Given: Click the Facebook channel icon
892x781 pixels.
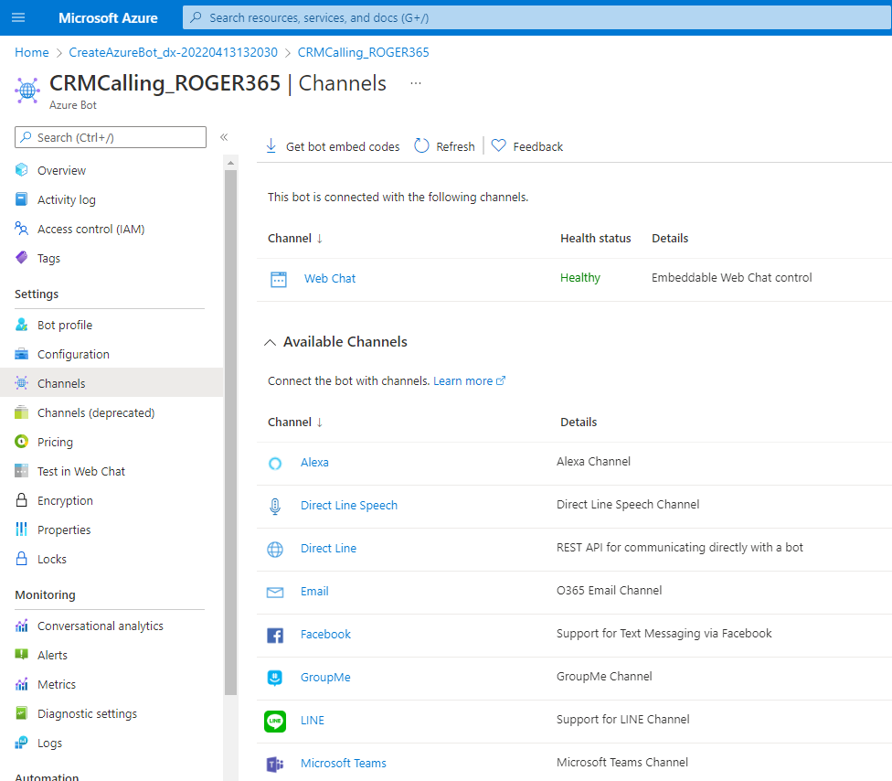Looking at the screenshot, I should (x=275, y=635).
